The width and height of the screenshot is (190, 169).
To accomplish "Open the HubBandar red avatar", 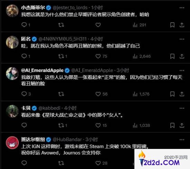I will tap(12, 143).
